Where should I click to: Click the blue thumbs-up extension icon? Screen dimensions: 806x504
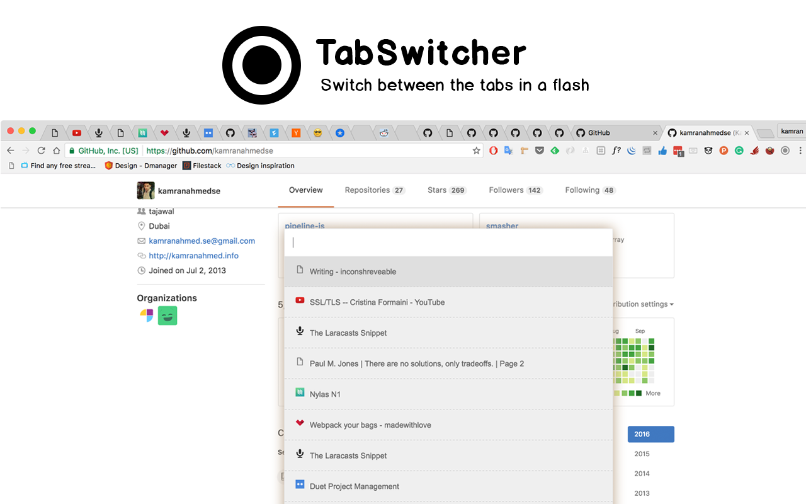662,151
